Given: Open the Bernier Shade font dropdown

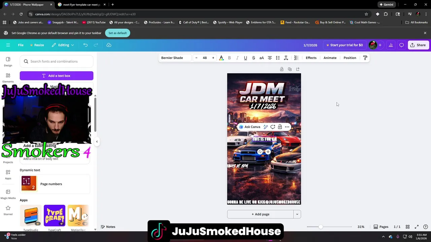Looking at the screenshot, I should [175, 58].
